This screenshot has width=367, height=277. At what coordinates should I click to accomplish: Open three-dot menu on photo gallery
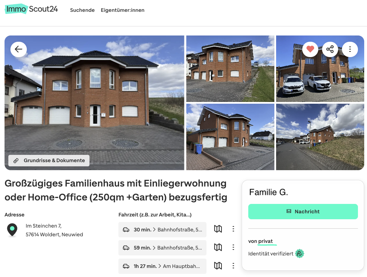click(x=350, y=49)
